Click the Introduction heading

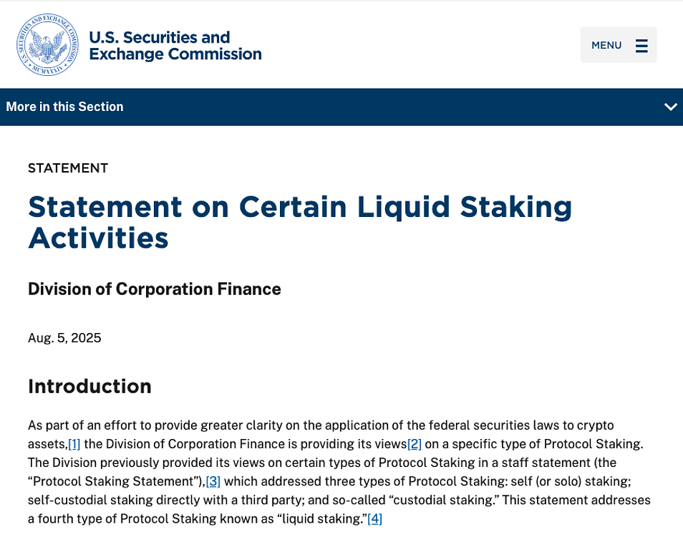coord(89,387)
